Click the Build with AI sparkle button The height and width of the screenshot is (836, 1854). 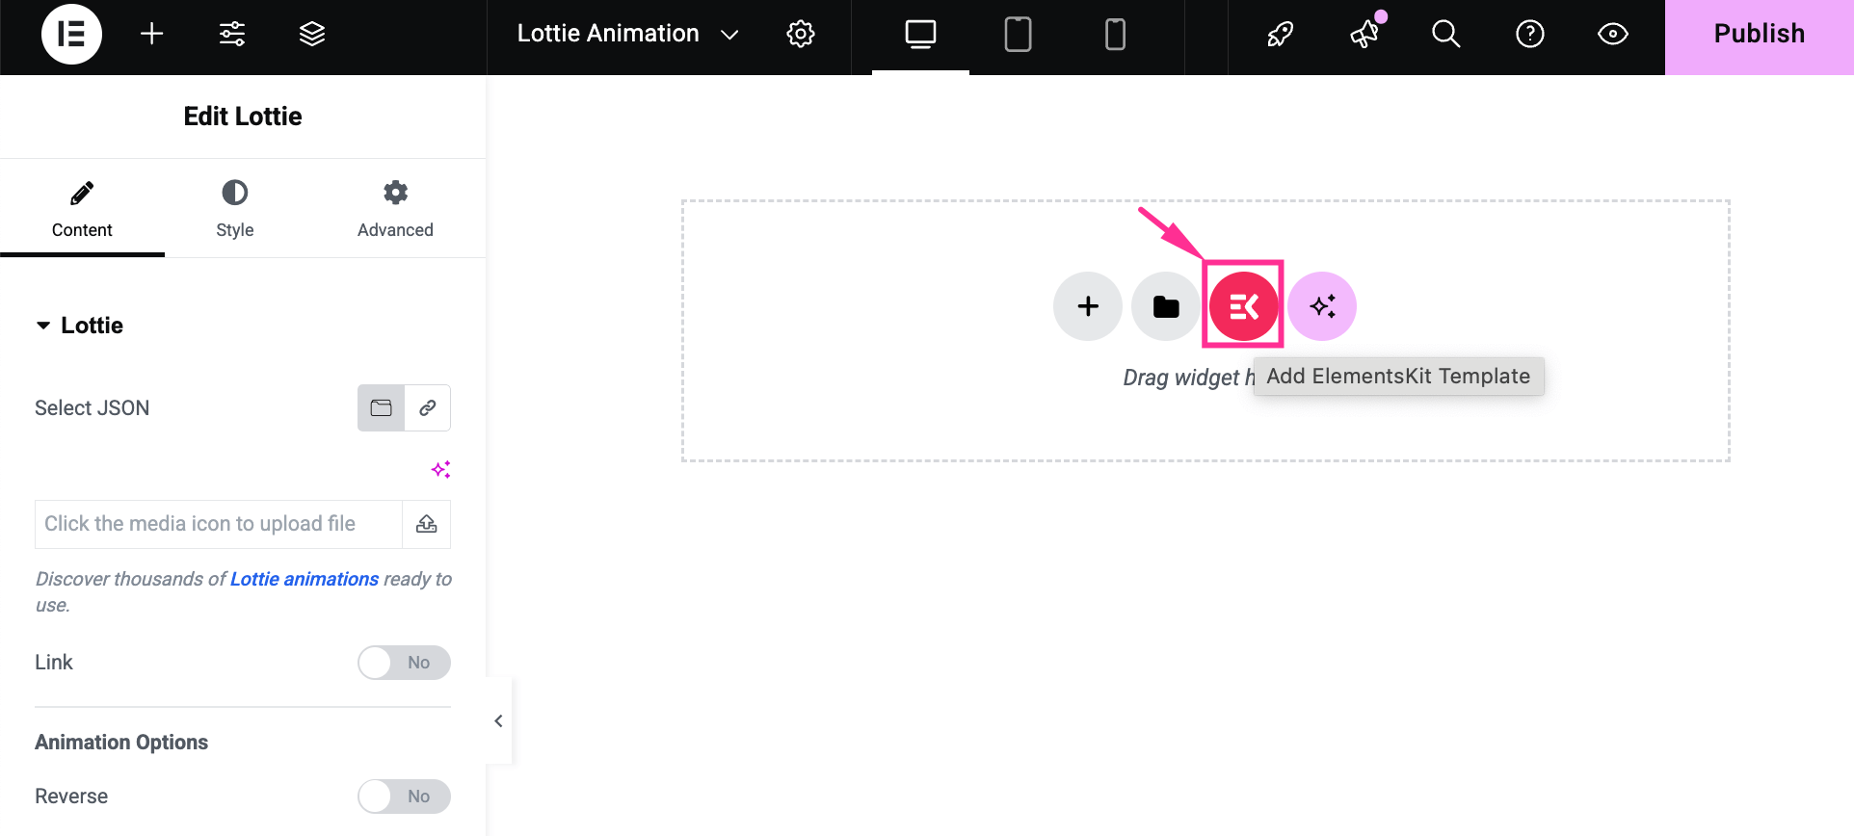pos(1322,306)
